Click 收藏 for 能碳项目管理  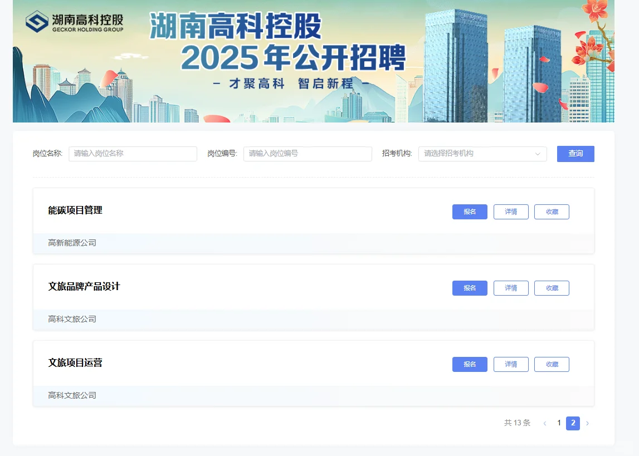pyautogui.click(x=552, y=212)
